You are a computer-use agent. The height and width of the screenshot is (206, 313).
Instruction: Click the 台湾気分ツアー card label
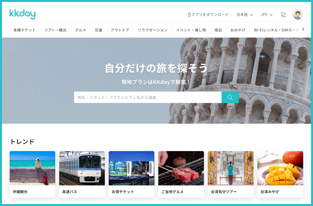coord(224,192)
